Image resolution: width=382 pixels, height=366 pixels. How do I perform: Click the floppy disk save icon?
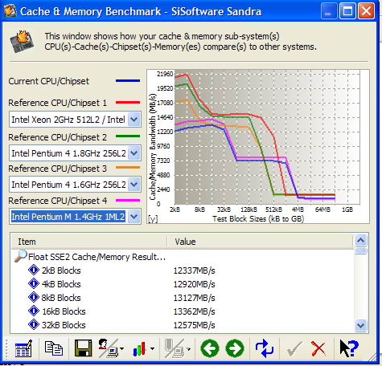click(83, 348)
